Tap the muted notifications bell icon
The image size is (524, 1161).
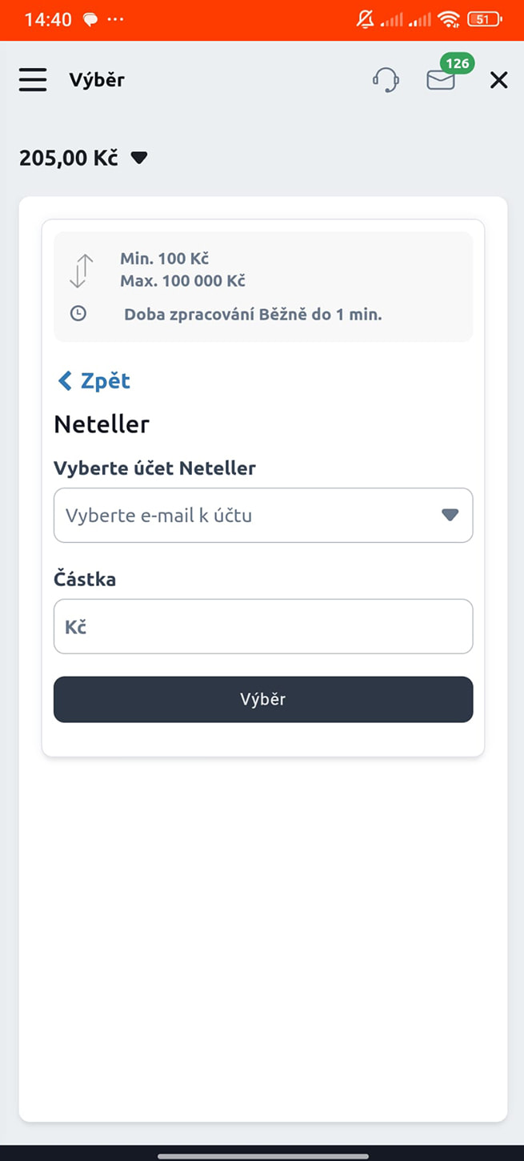tap(365, 20)
